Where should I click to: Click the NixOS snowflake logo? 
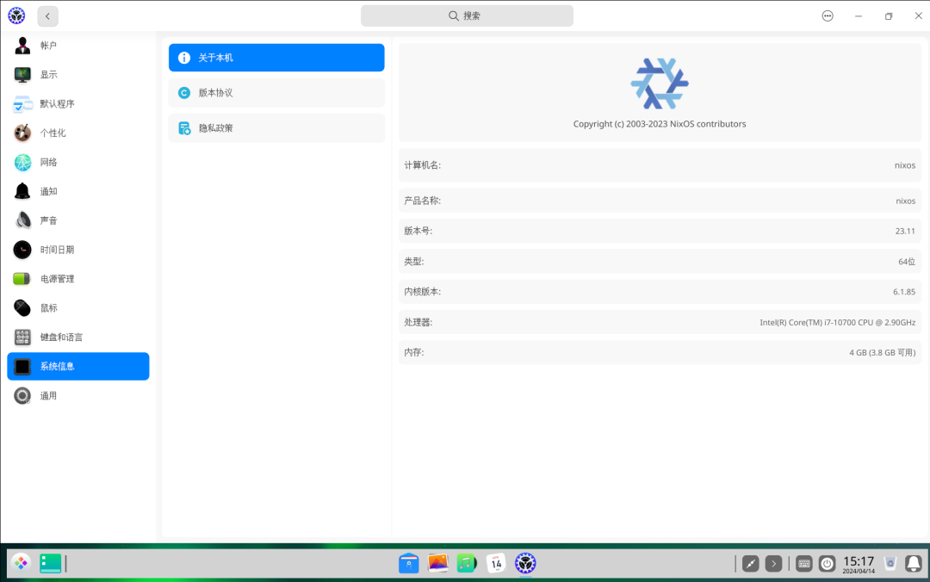point(660,84)
